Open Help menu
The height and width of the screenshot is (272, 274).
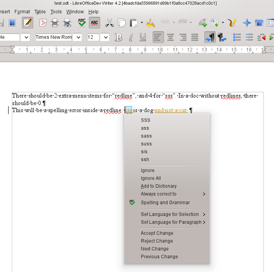pos(93,12)
